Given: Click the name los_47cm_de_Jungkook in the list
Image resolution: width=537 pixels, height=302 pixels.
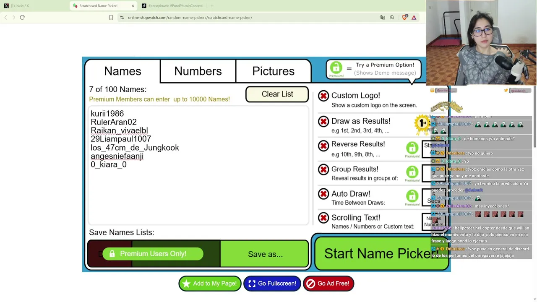Looking at the screenshot, I should 135,148.
